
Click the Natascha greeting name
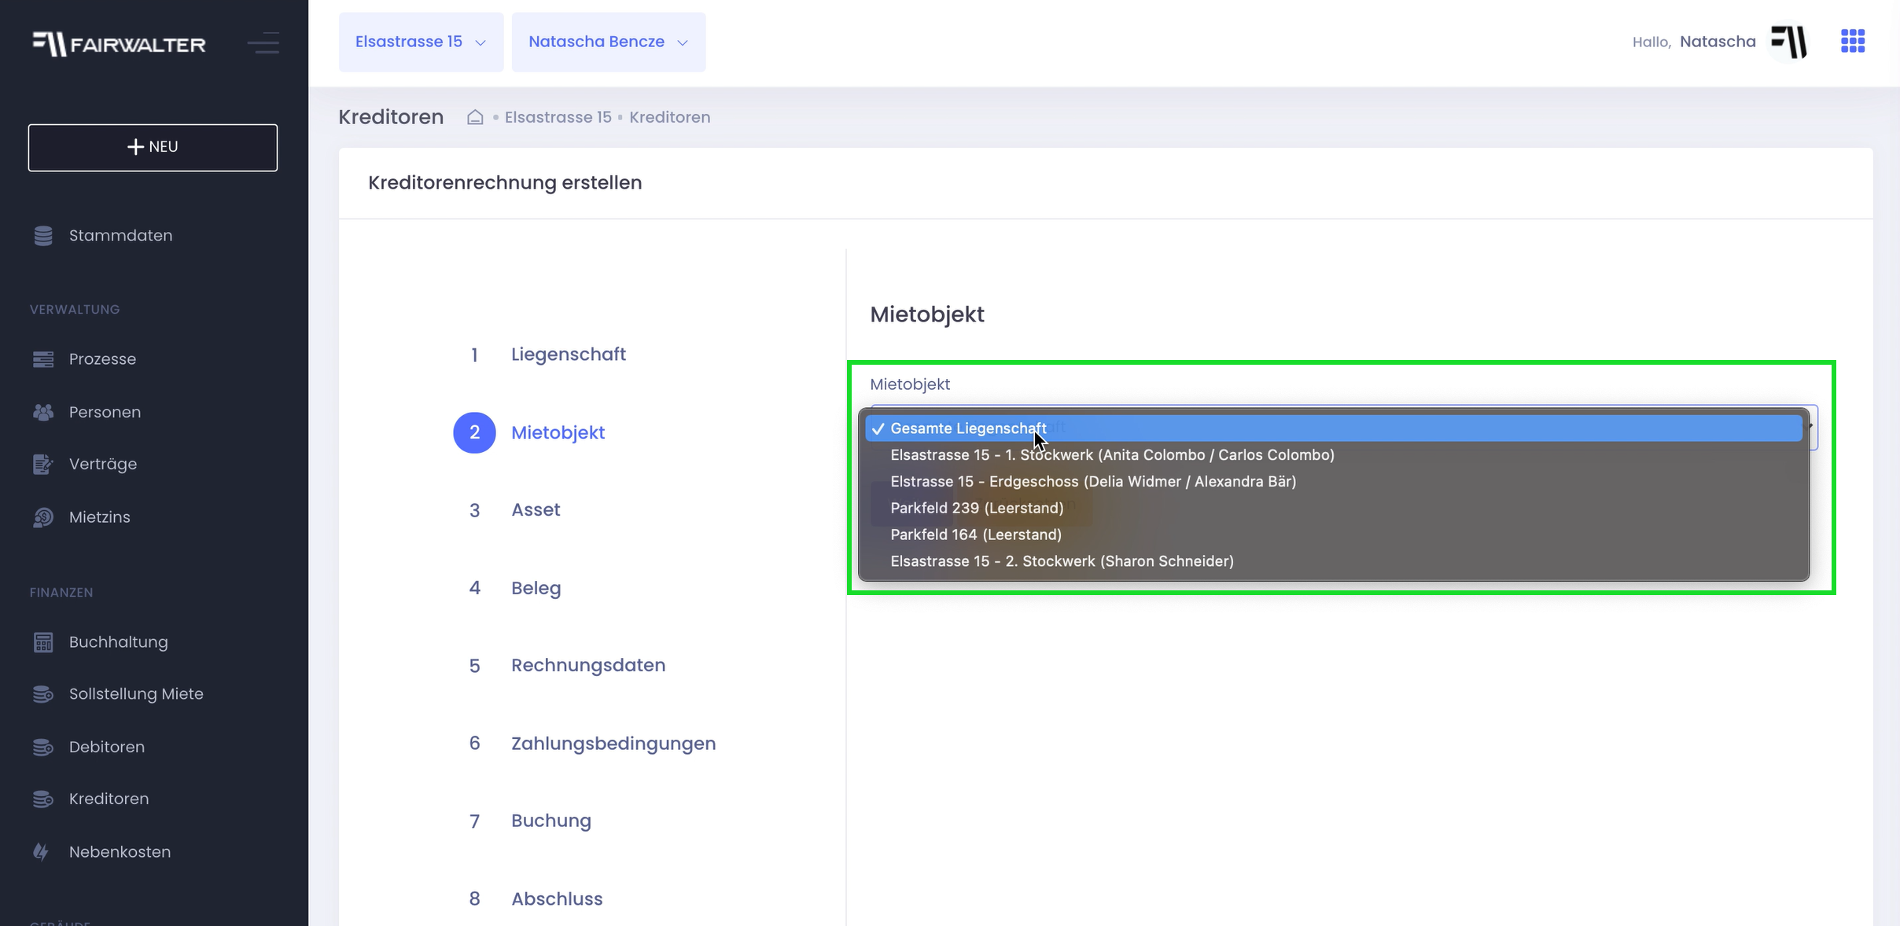click(1718, 42)
